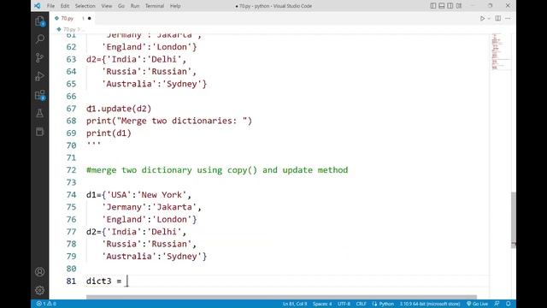Screen dimensions: 547x308
Task: Click the triple quotes on line 70
Action: (x=93, y=144)
